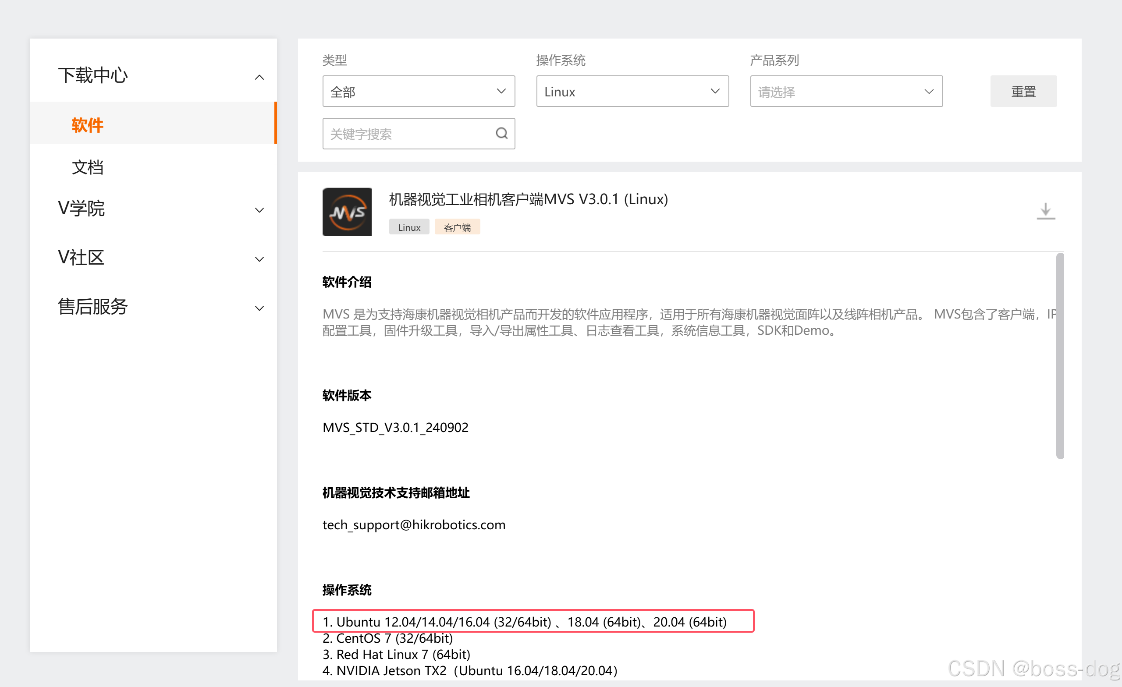Click the Linux tag label
The image size is (1122, 687).
point(409,227)
